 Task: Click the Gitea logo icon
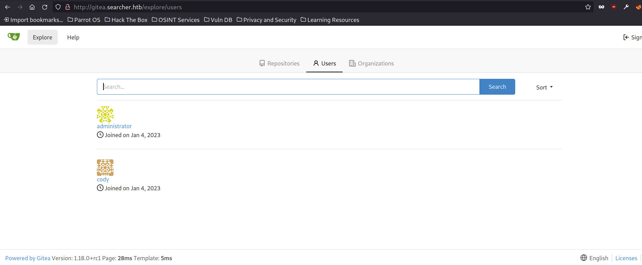tap(14, 37)
